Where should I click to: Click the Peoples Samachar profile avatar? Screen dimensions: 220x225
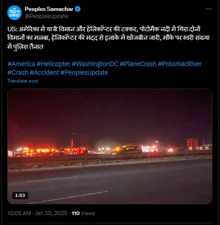[x=14, y=13]
